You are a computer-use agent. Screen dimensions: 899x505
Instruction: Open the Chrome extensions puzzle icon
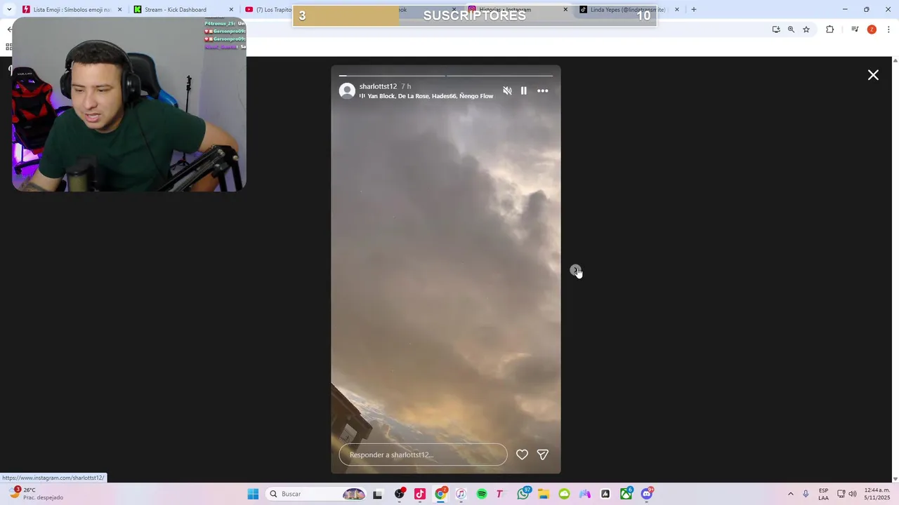pos(830,29)
